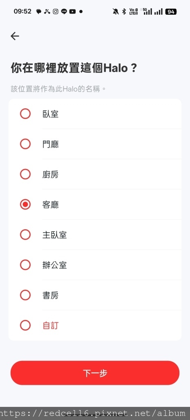Tap the Bluetooth status icon
This screenshot has width=190, height=420.
click(124, 11)
